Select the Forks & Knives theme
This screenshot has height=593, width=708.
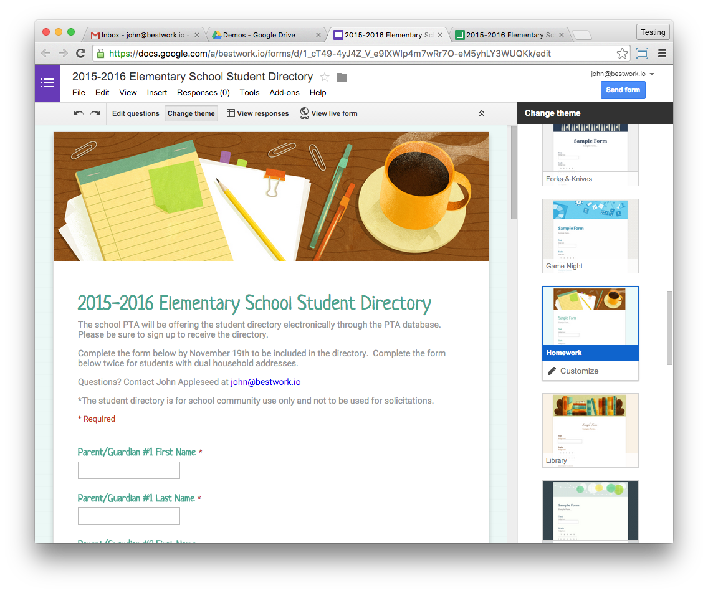pyautogui.click(x=590, y=155)
